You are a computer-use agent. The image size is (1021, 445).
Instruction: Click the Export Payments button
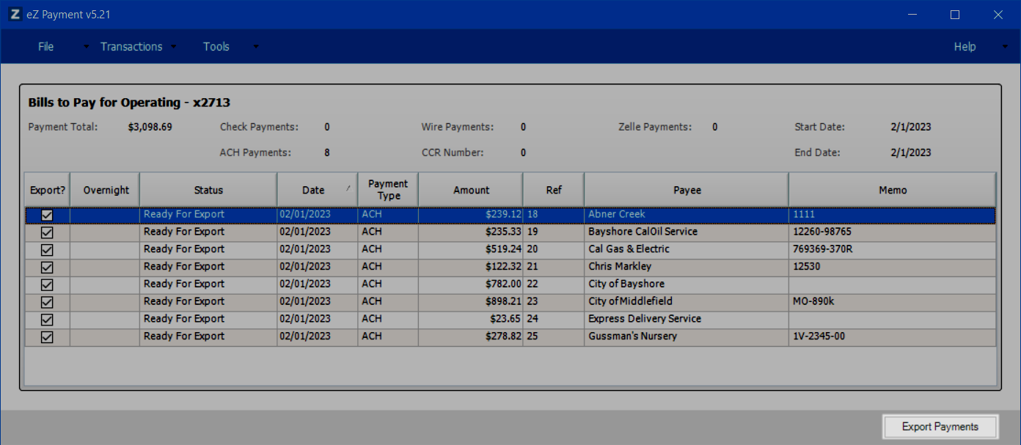click(x=940, y=427)
